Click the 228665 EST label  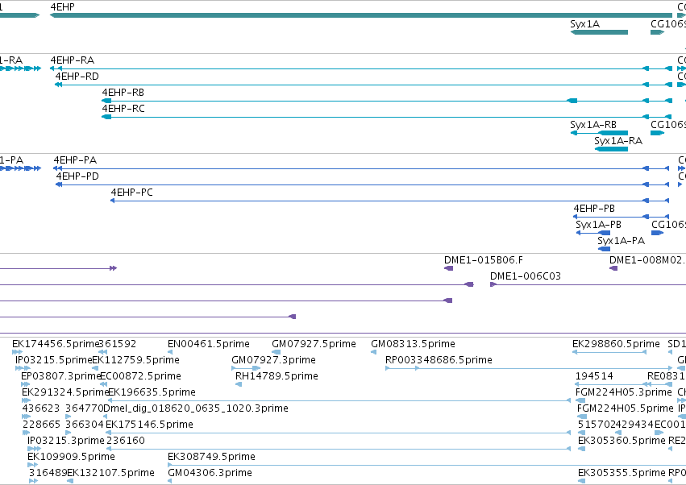41,425
